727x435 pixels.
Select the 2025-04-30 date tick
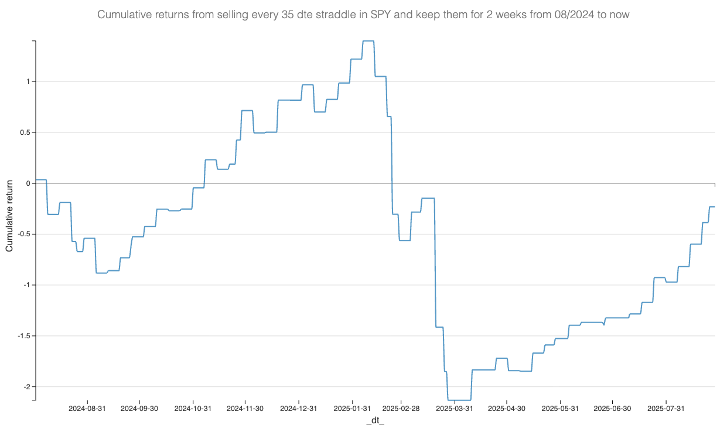tap(507, 409)
